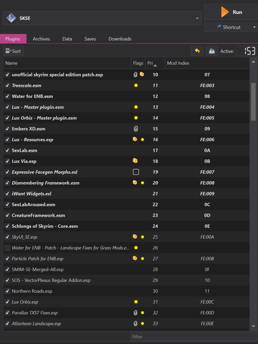258x344 pixels.
Task: Uncheck Treescale.esm plugin
Action: (x=7, y=85)
